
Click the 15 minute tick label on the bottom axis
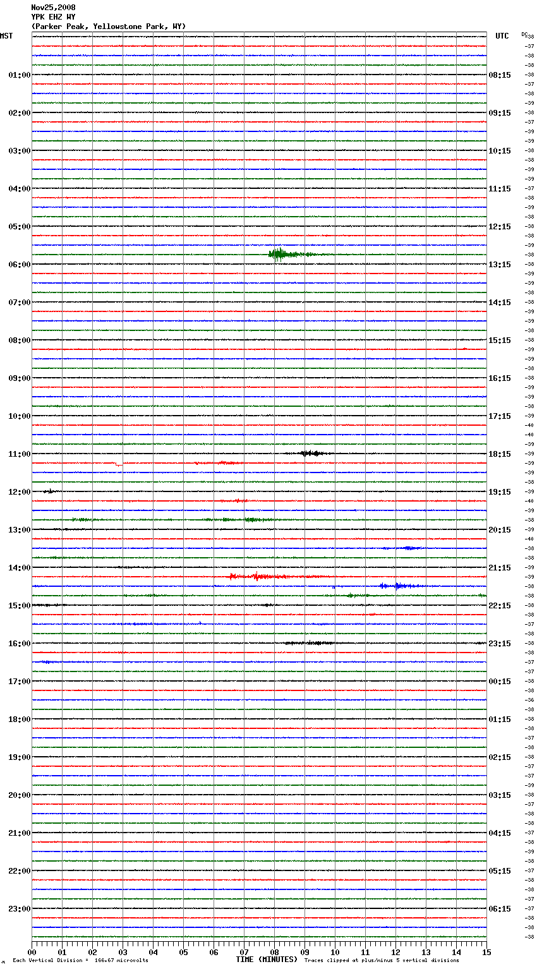486,952
